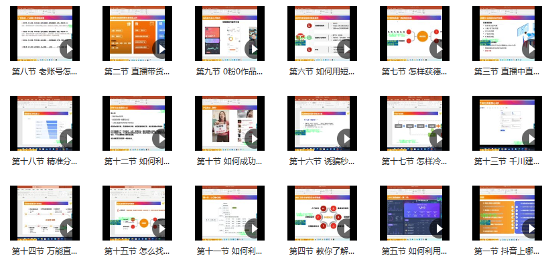
Task: Select the file name 第八节 老账号怎...
Action: 45,72
